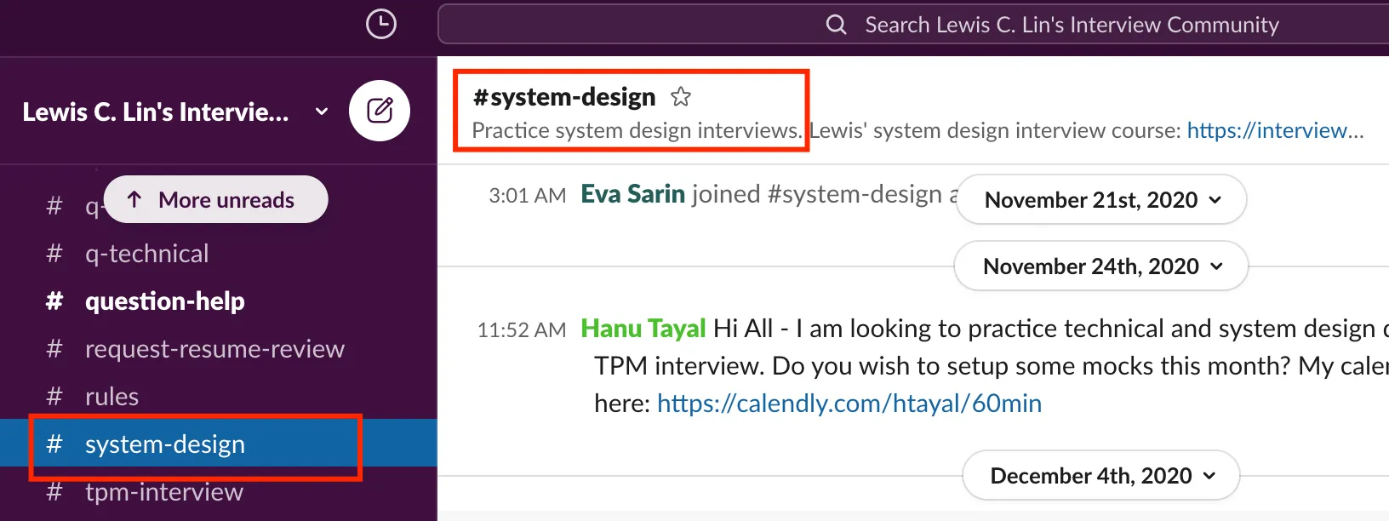Click Eva Sarin's user name

[x=632, y=194]
